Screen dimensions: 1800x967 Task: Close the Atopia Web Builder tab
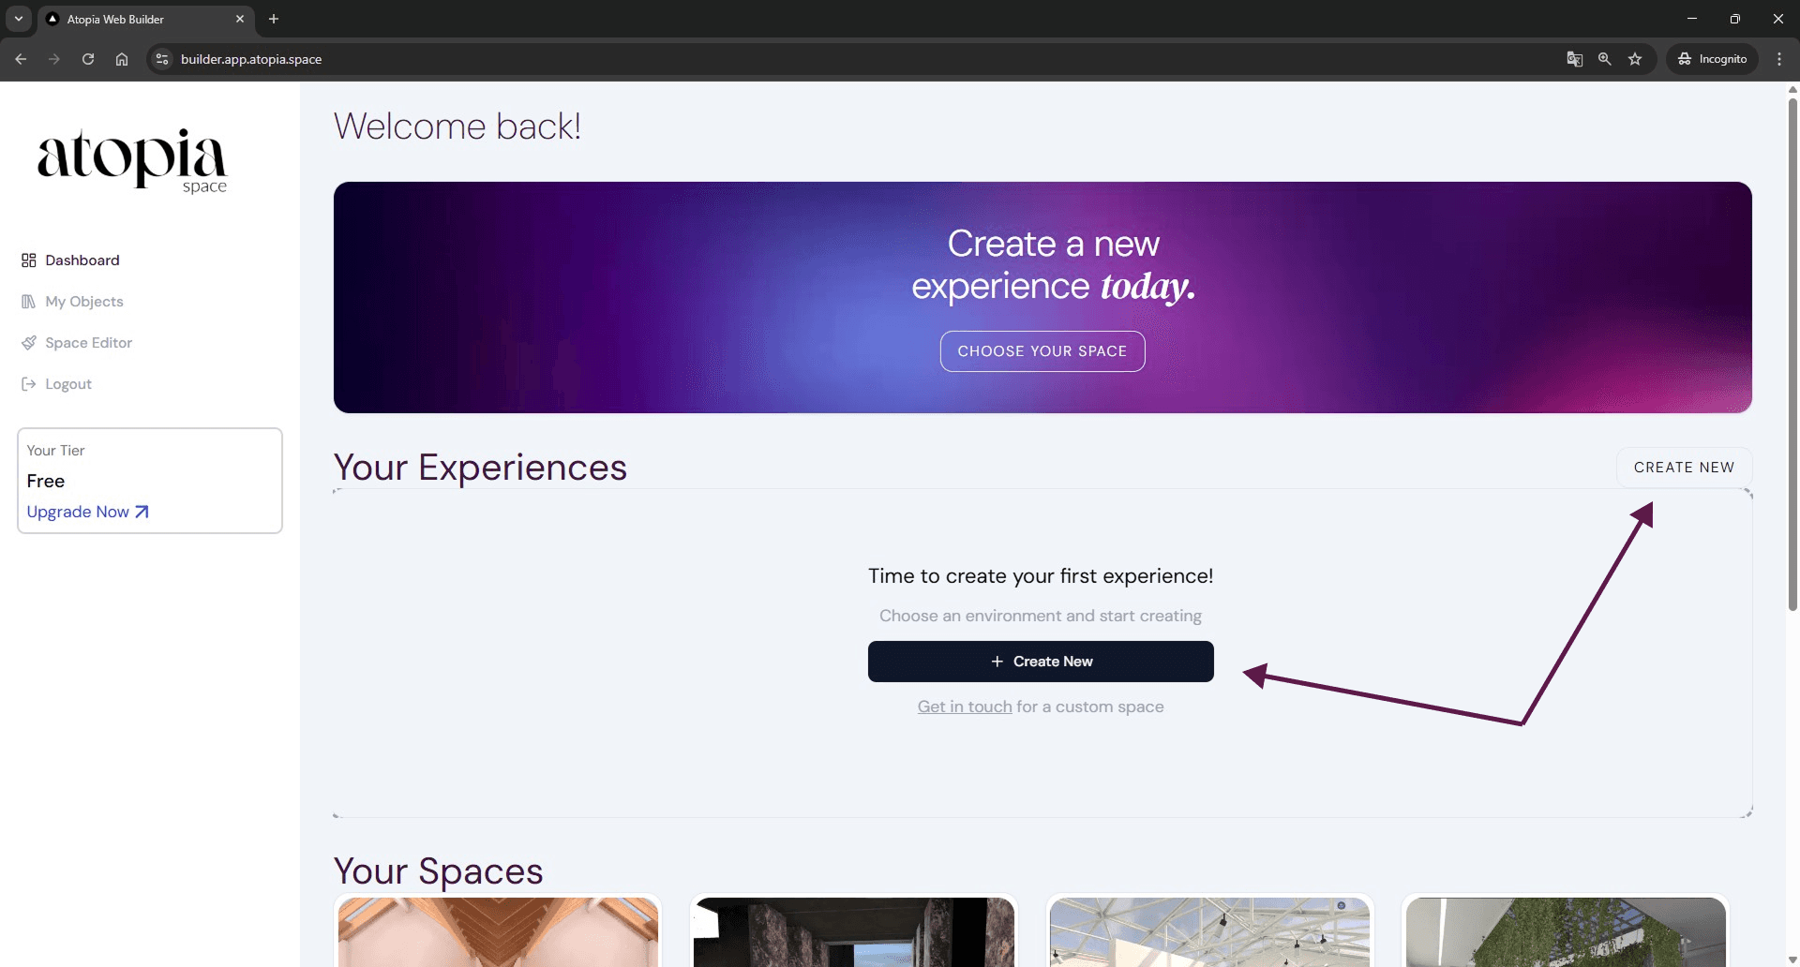click(x=240, y=19)
